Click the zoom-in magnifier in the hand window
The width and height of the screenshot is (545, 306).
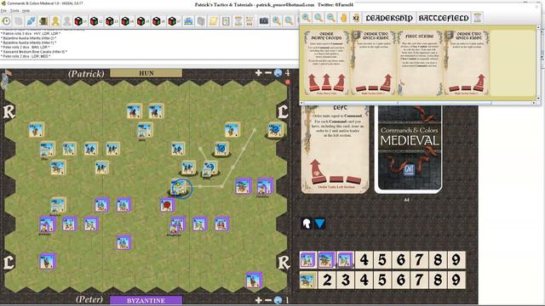pyautogui.click(x=307, y=18)
